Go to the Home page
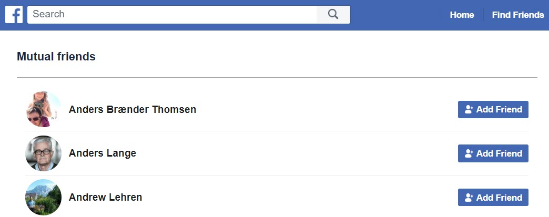 [462, 15]
